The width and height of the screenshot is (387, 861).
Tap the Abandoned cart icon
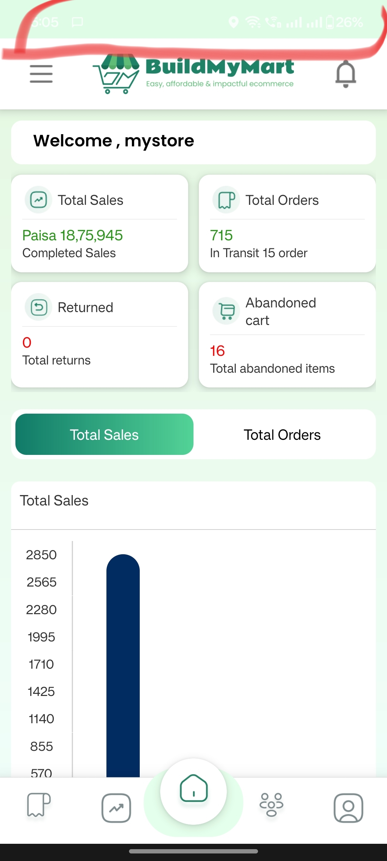[226, 311]
